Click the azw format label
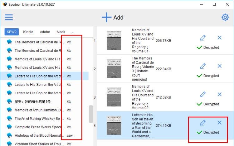 click(70, 136)
